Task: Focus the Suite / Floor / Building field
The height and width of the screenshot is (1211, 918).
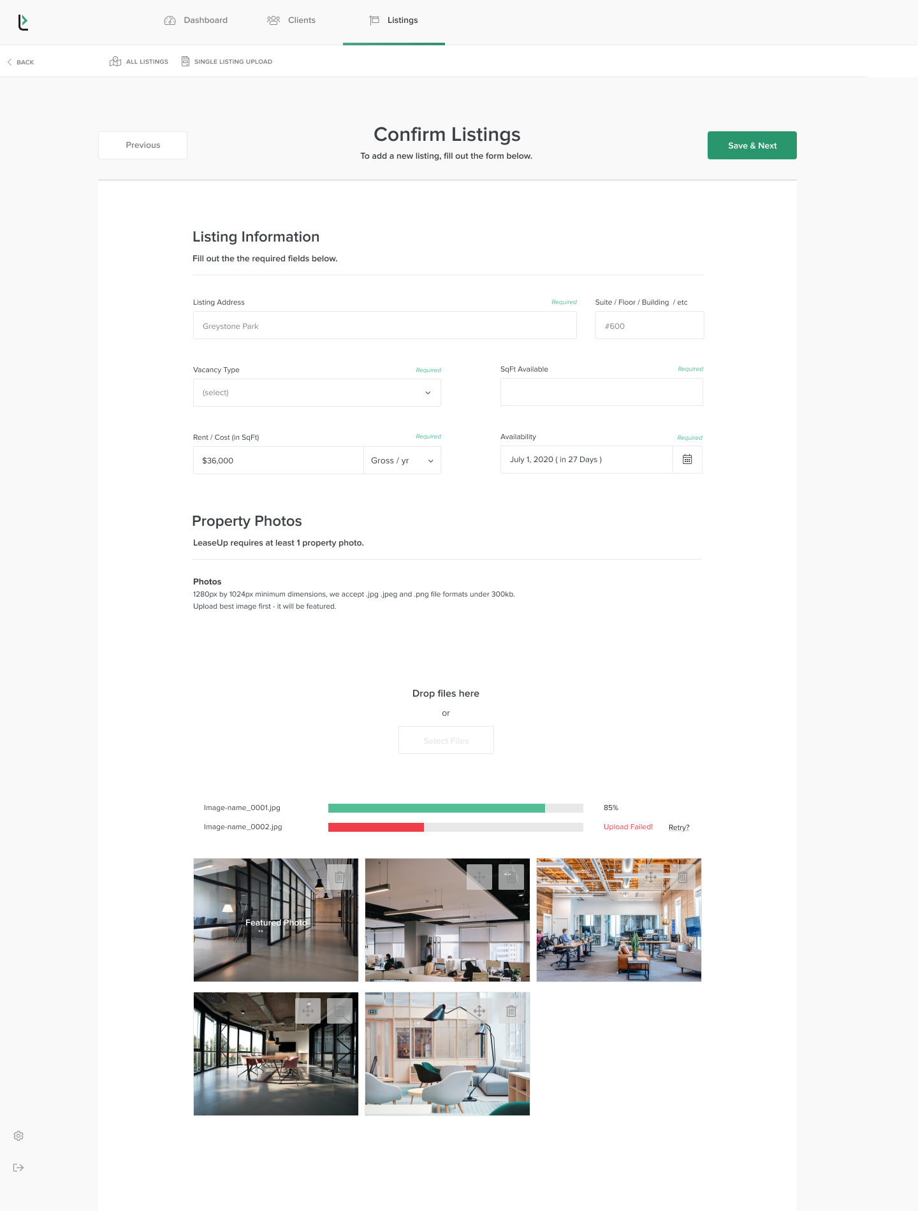Action: 650,326
